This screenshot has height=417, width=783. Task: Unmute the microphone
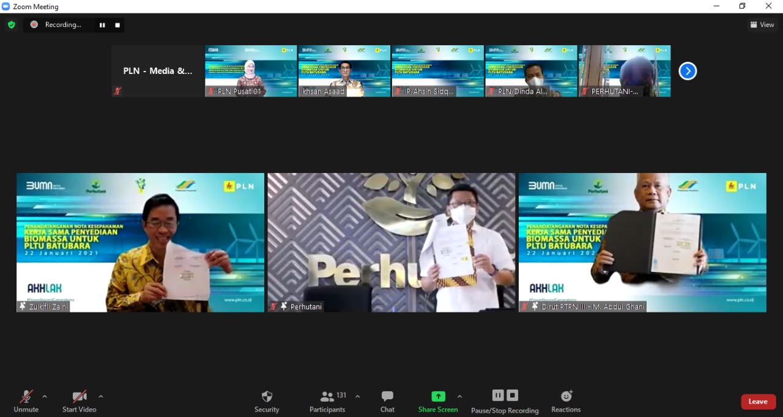coord(26,401)
